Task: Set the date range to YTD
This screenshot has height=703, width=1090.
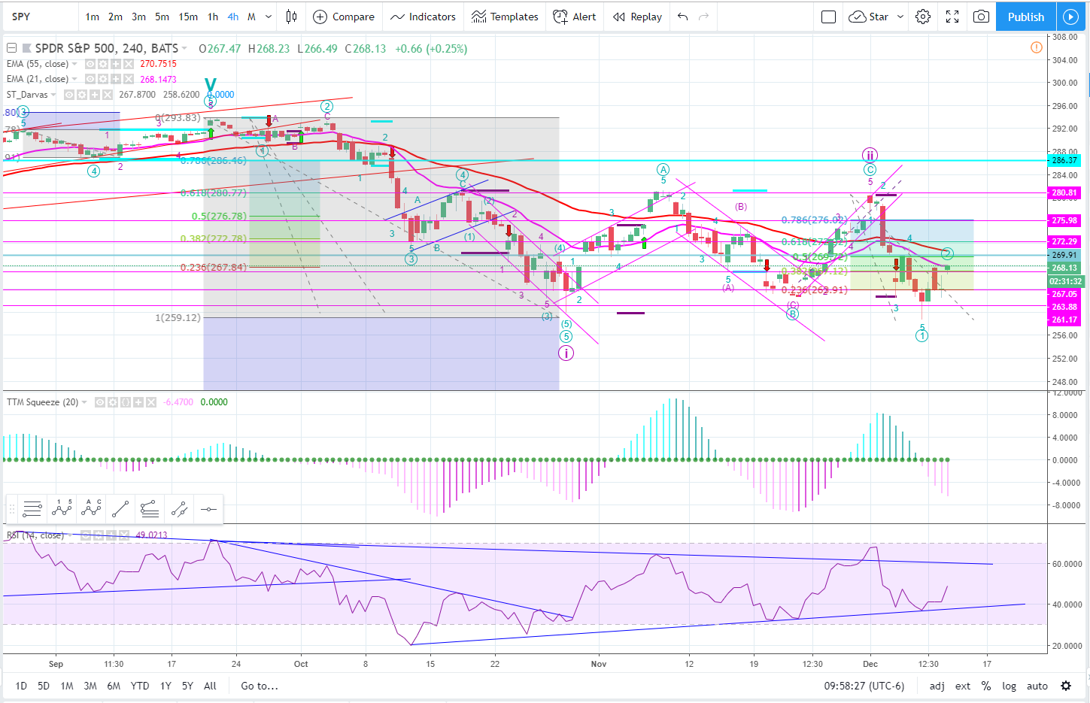Action: (x=140, y=686)
